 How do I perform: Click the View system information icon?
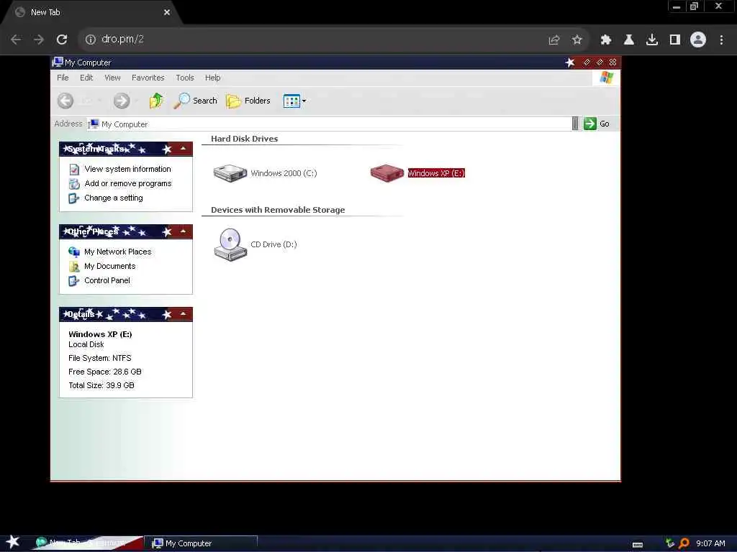point(74,170)
